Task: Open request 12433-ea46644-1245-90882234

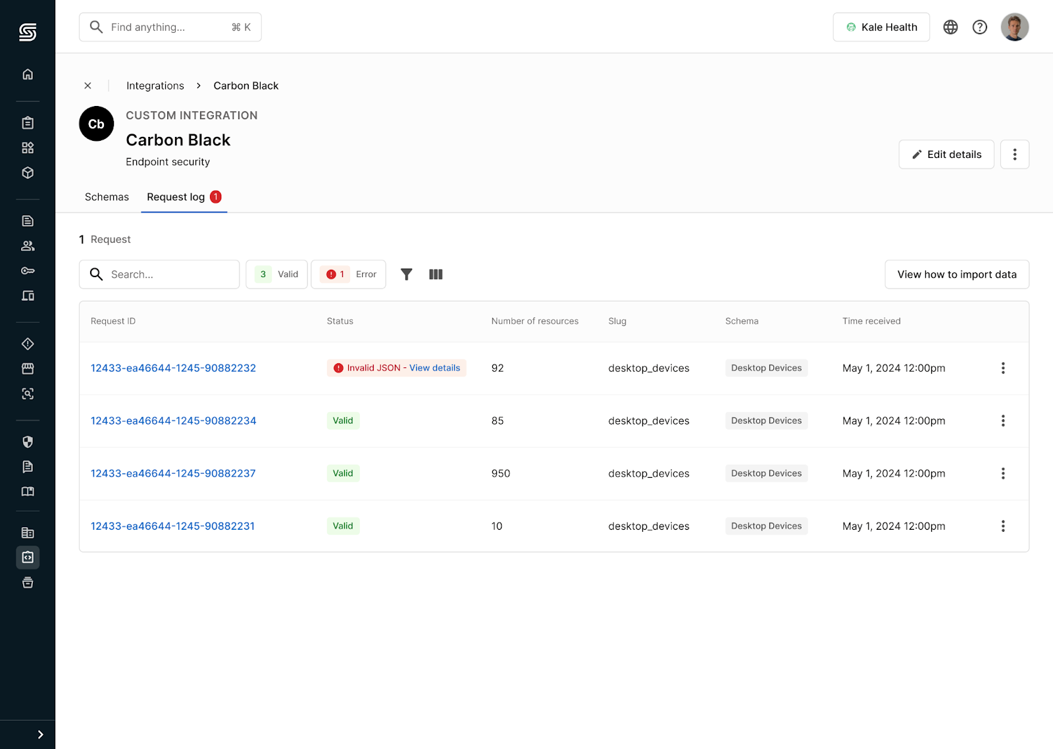Action: [174, 421]
